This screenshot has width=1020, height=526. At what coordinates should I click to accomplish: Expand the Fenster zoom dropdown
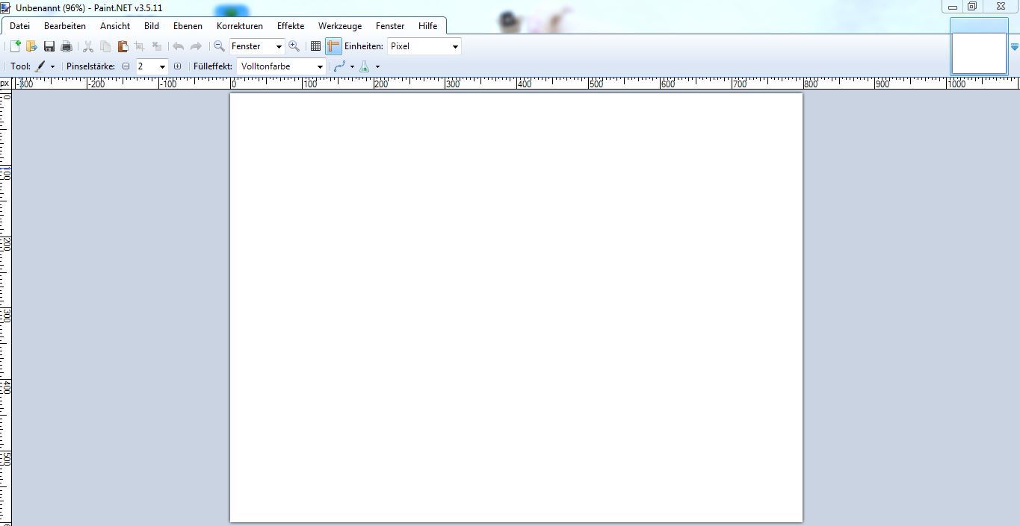pyautogui.click(x=279, y=46)
